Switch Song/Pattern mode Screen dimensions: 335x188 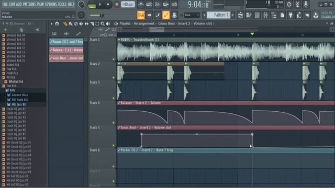pos(92,5)
